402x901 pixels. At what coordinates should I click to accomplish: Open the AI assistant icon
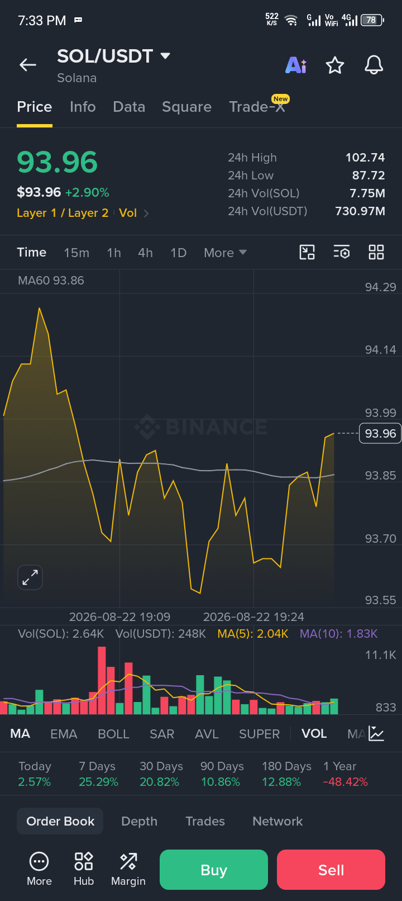296,65
